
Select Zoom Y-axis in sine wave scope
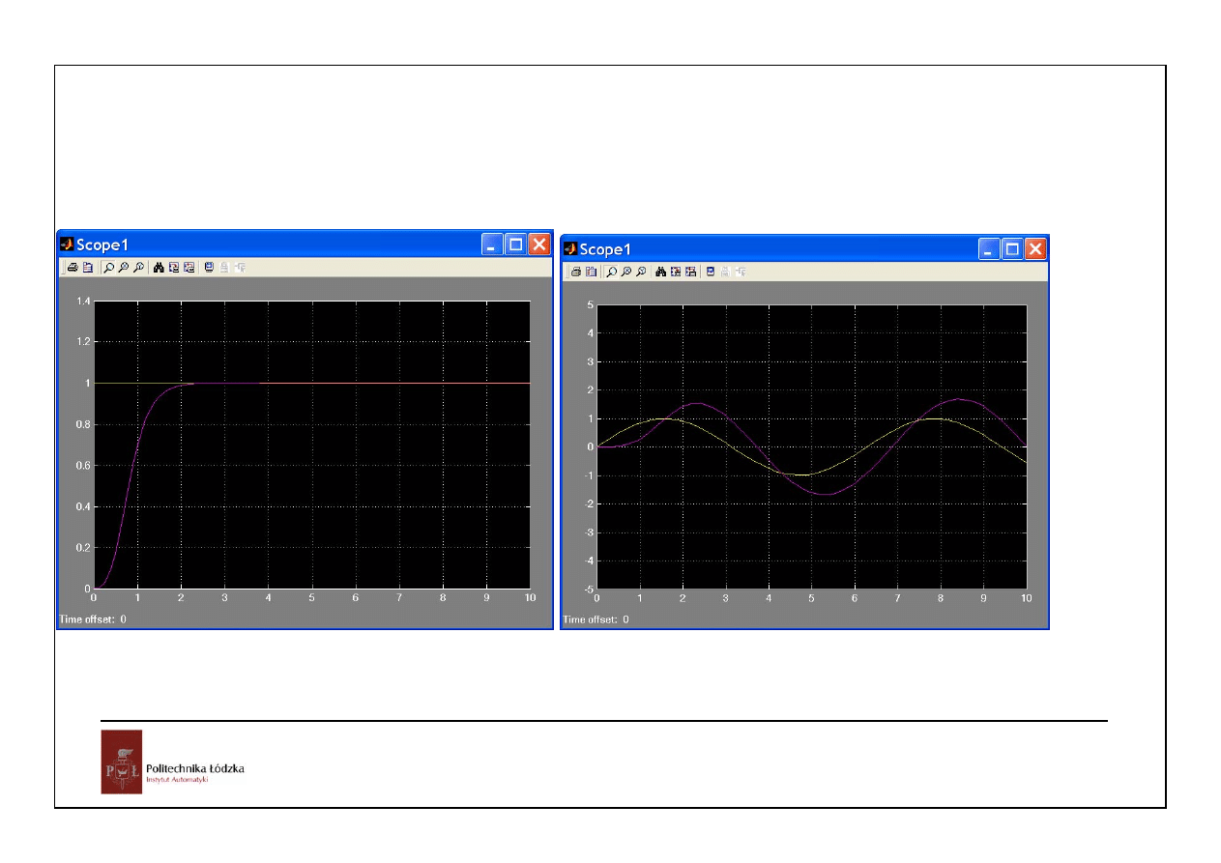click(x=641, y=273)
